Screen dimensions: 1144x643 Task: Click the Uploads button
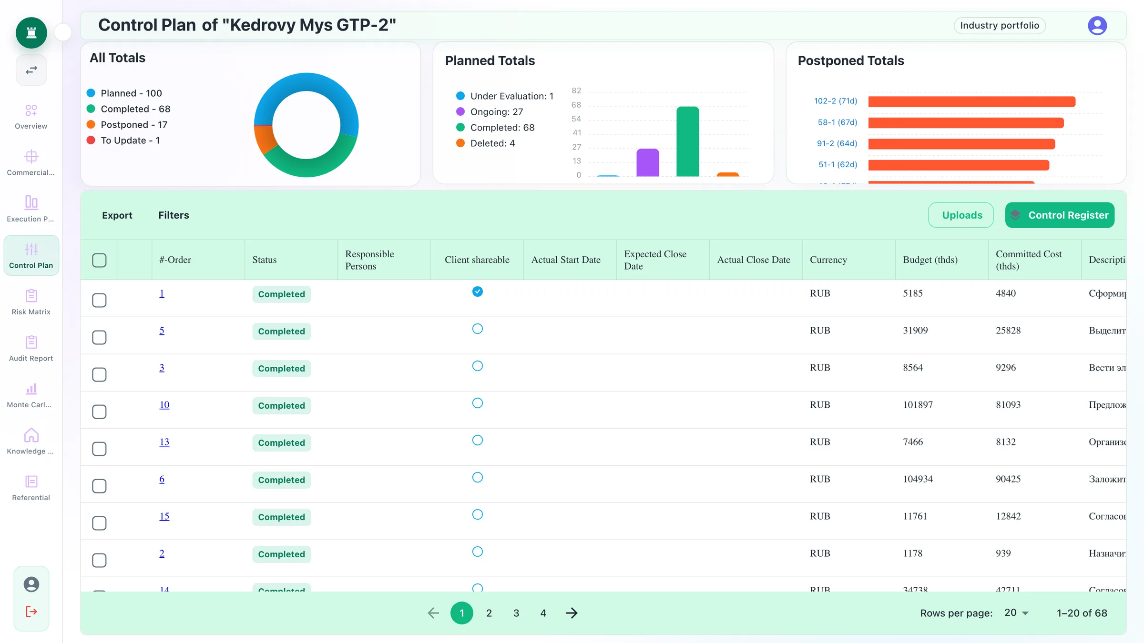(961, 215)
